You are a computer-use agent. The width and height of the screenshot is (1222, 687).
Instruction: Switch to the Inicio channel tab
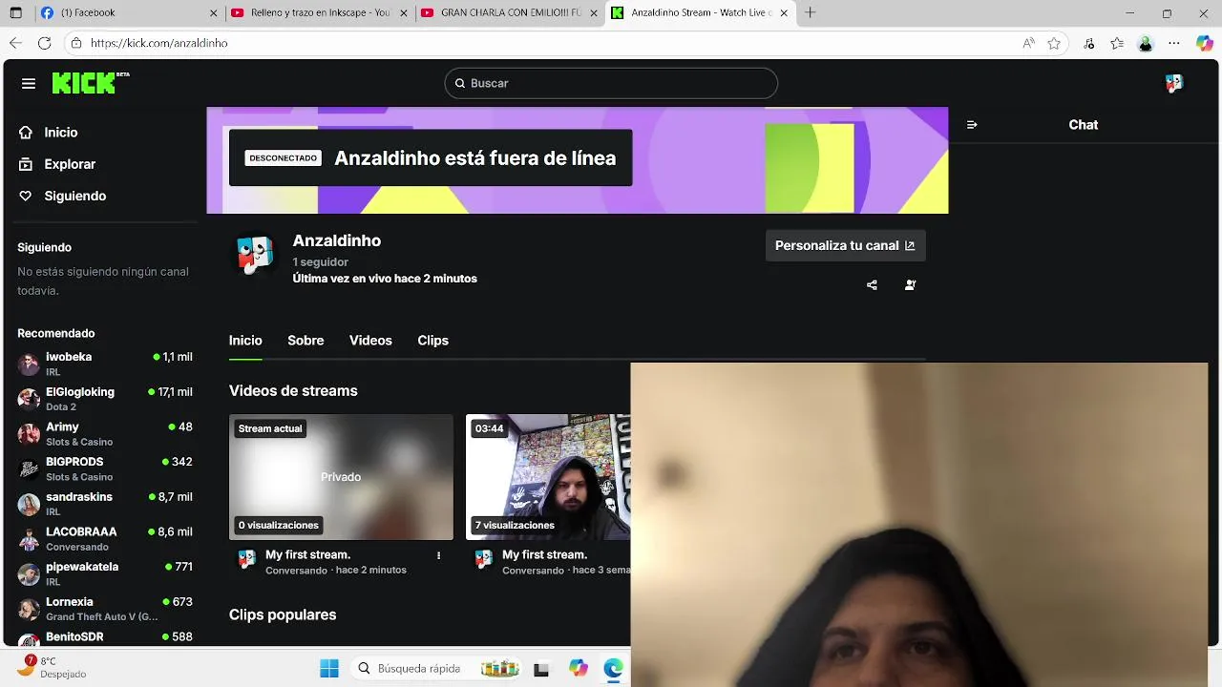(x=245, y=341)
